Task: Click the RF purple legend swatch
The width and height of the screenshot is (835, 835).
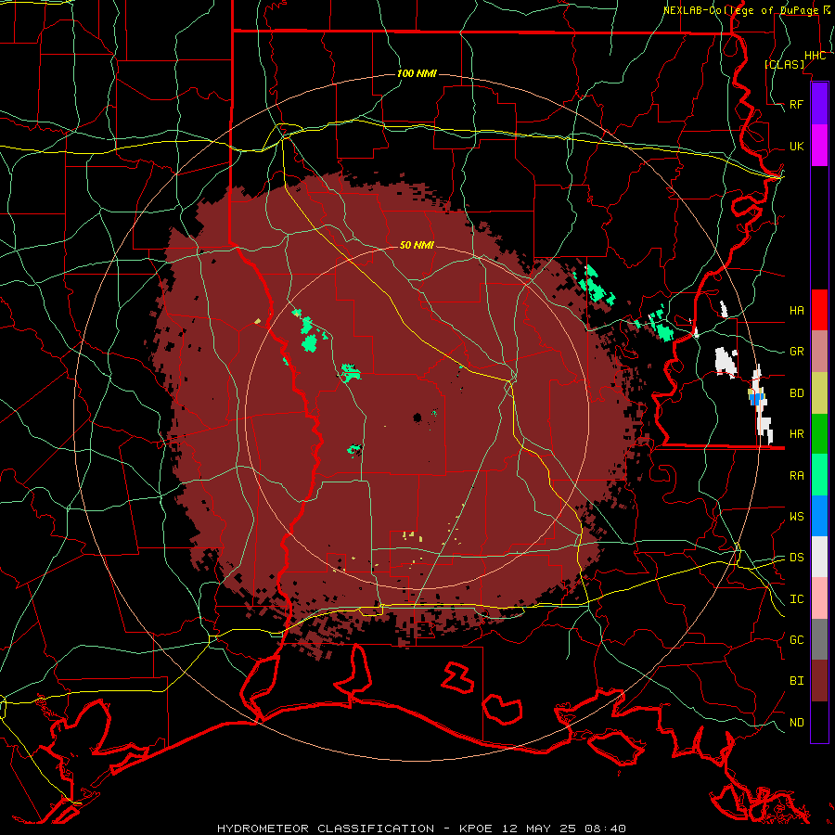Action: [819, 104]
